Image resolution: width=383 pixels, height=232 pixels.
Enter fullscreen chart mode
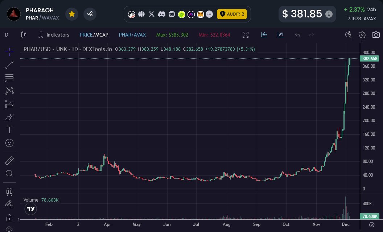point(246,35)
